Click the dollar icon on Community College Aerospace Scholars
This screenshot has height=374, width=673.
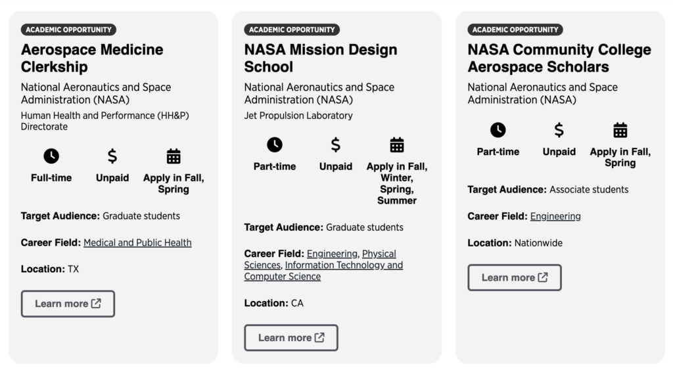point(559,130)
